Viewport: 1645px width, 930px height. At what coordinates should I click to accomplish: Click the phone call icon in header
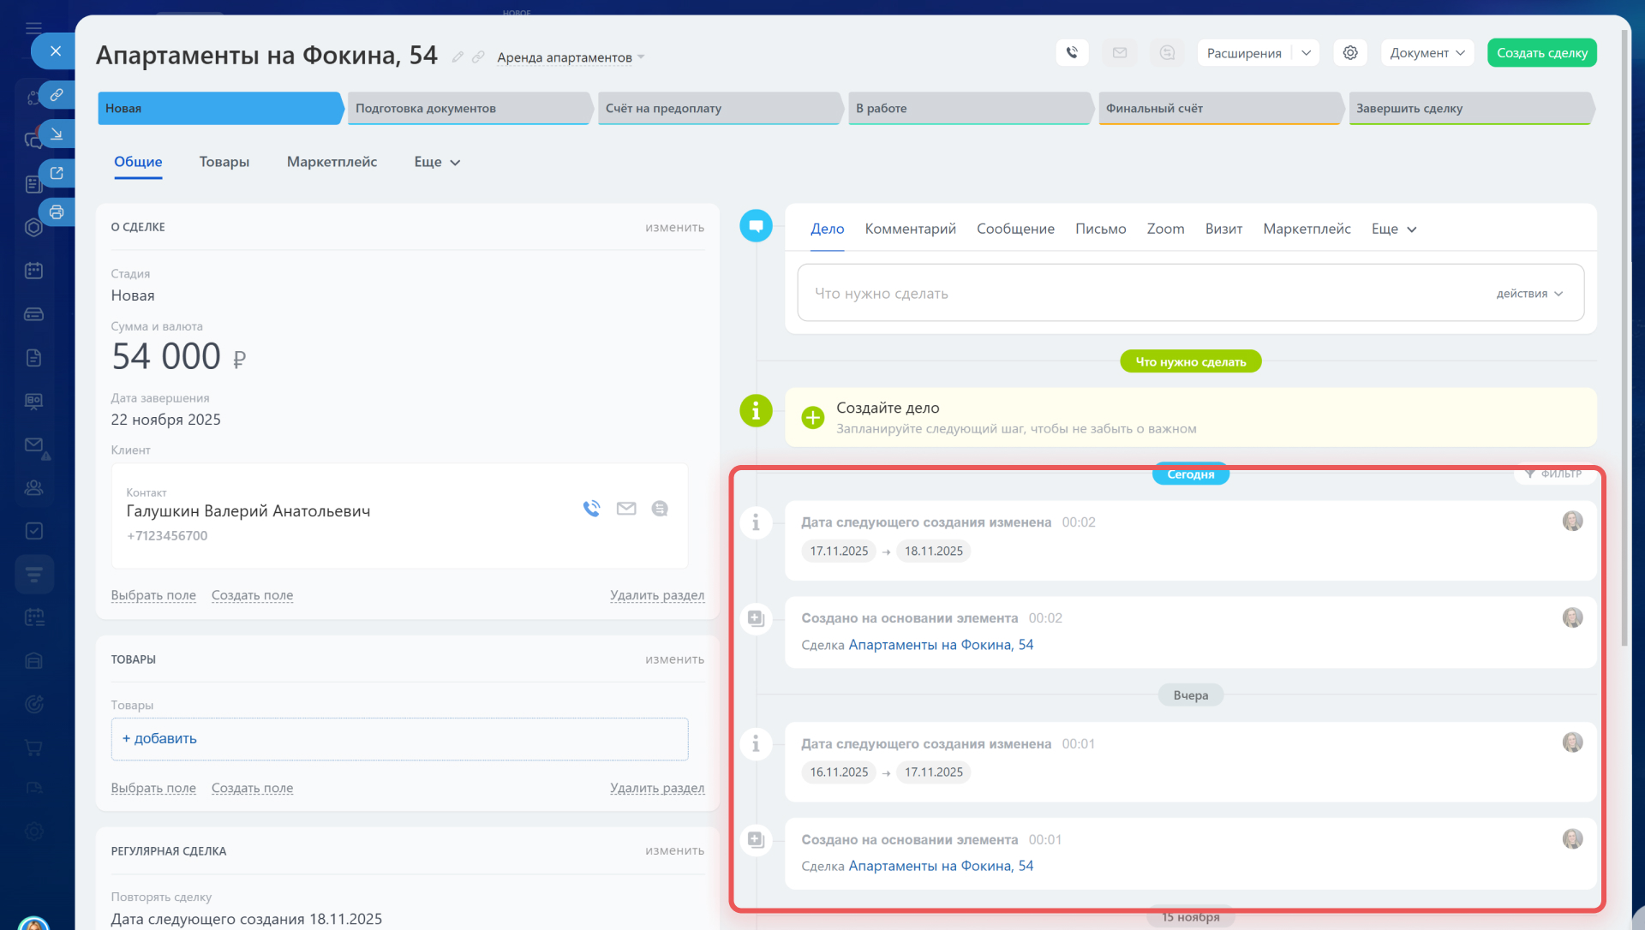click(1072, 53)
